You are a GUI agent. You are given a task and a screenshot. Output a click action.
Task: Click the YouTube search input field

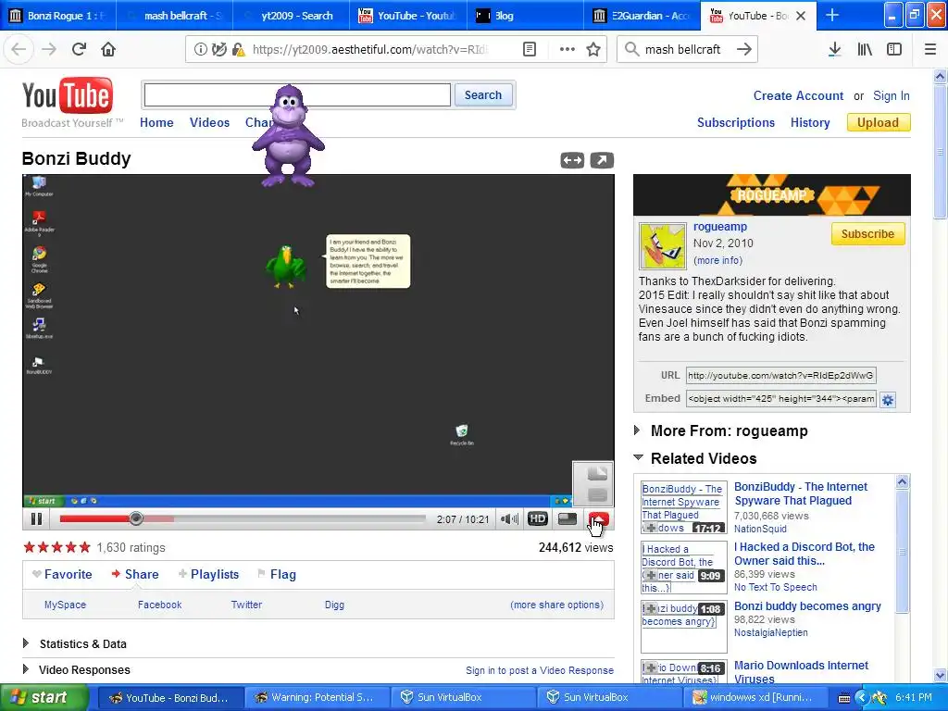(x=297, y=95)
